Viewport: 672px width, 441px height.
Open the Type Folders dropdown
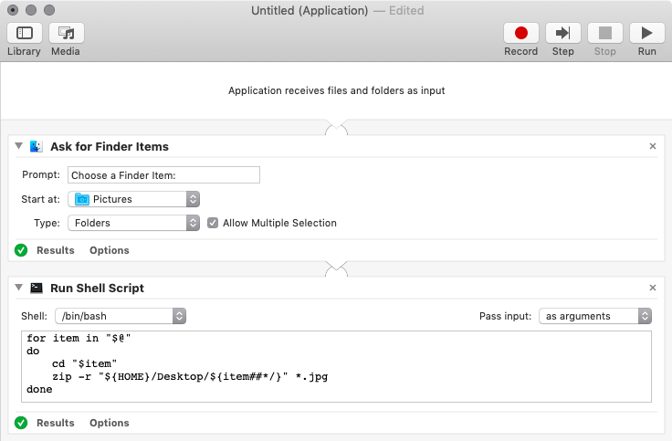tap(135, 223)
